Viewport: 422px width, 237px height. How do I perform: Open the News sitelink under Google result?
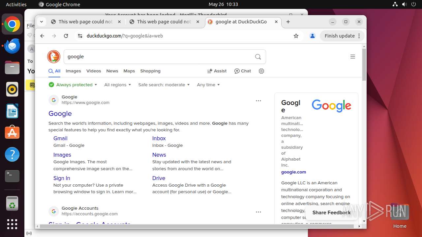pyautogui.click(x=159, y=155)
